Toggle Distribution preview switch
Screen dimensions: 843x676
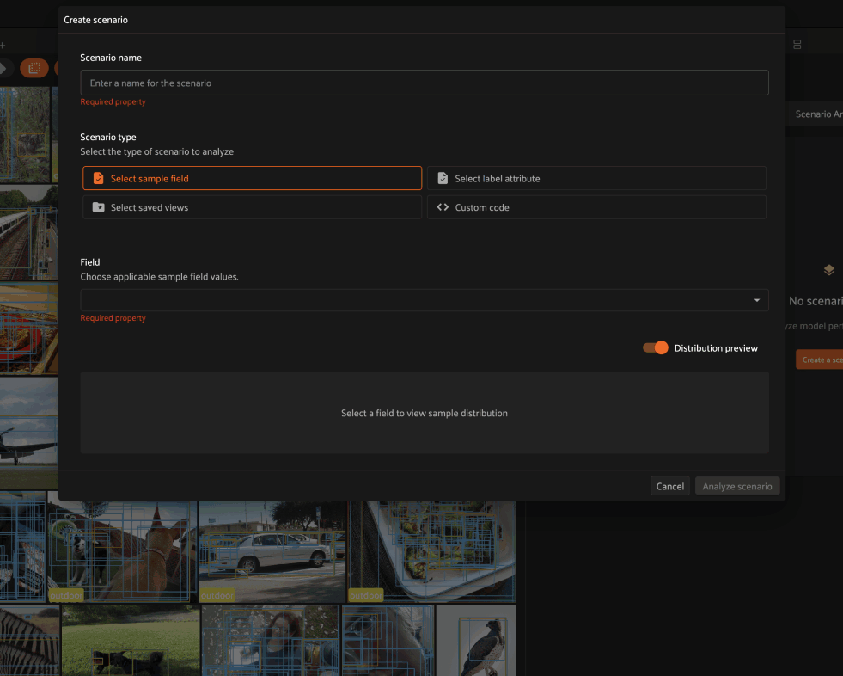(656, 348)
